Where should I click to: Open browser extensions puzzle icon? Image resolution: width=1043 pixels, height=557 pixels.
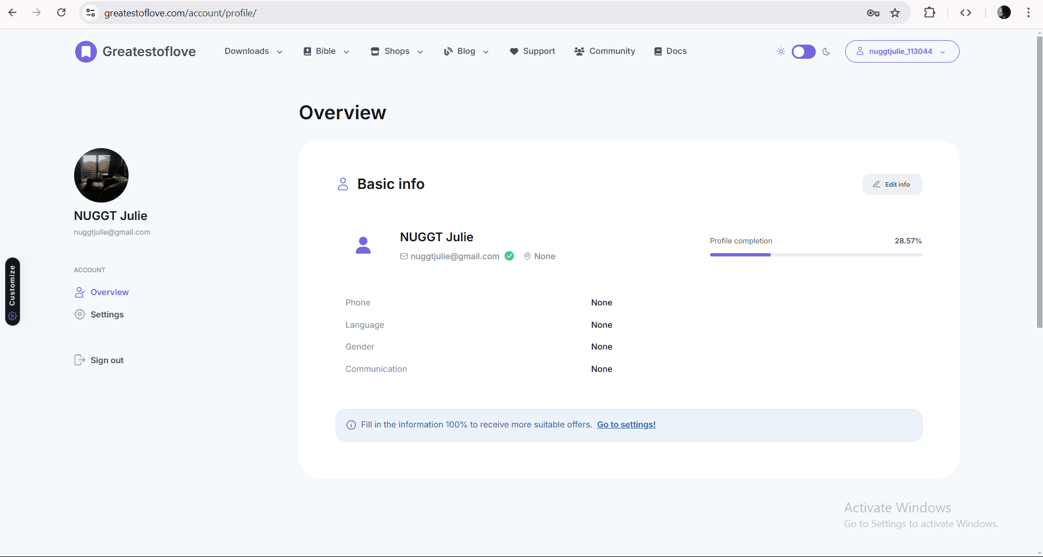tap(930, 13)
